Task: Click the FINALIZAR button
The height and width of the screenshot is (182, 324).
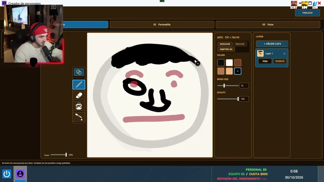Action: point(307,13)
